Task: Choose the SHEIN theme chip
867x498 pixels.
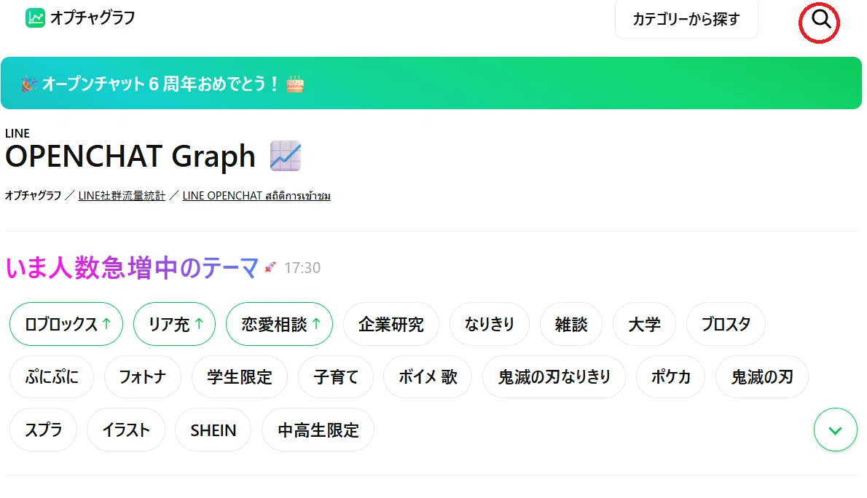Action: [213, 430]
